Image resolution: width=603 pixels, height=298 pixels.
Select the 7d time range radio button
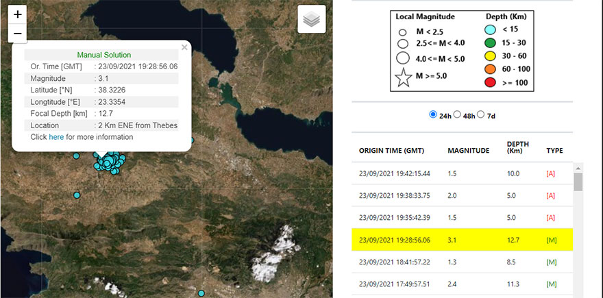(x=480, y=114)
